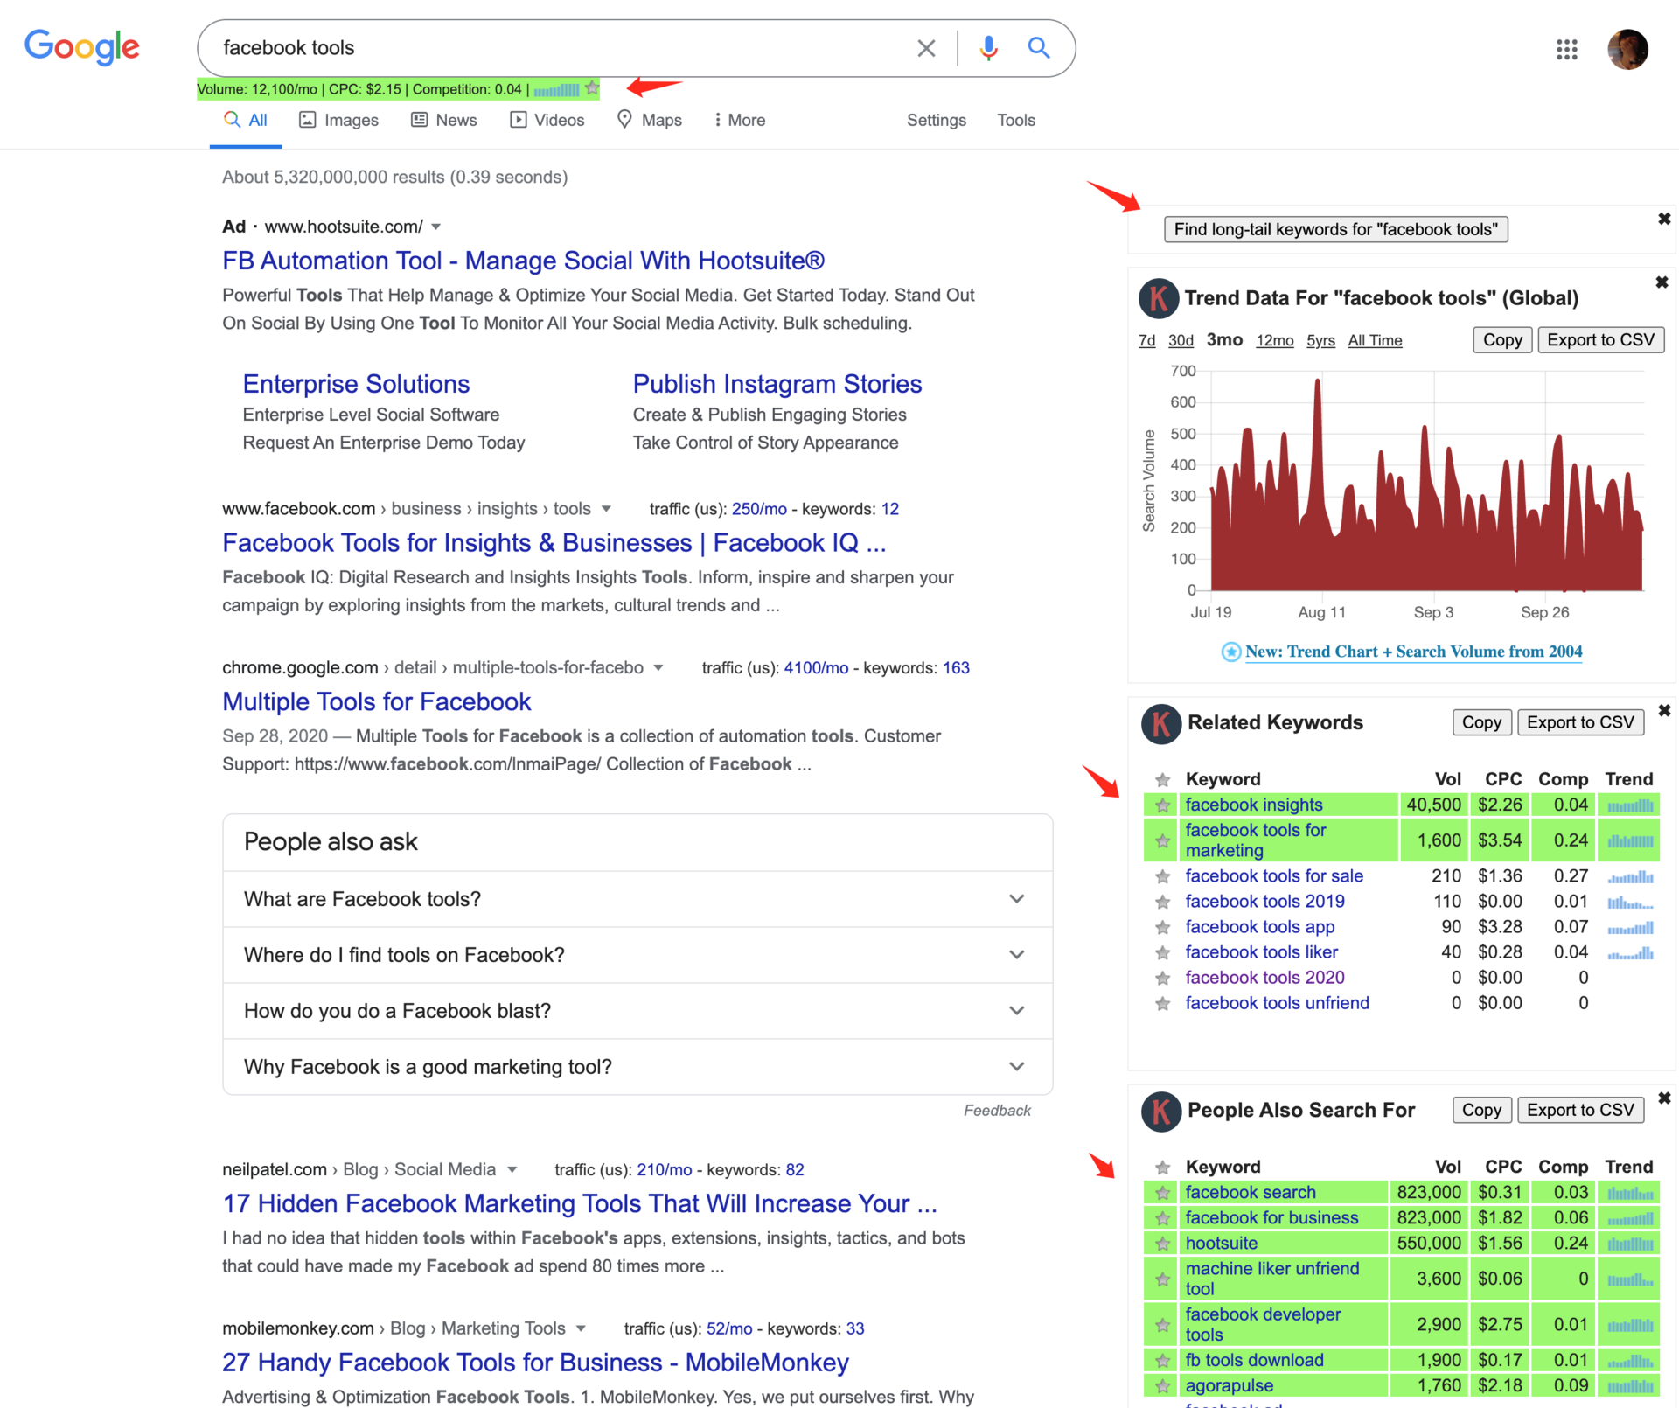Open the Hootsuite ad URL dropdown arrow
The height and width of the screenshot is (1408, 1679).
tap(436, 227)
